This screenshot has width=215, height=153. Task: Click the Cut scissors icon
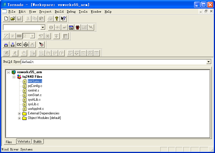tap(28, 19)
